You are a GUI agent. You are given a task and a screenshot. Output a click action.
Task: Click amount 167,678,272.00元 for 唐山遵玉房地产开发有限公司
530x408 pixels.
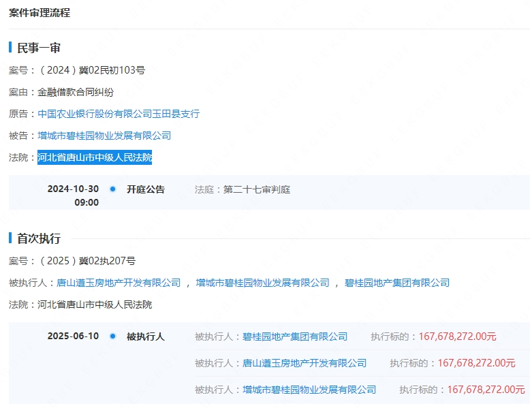(x=476, y=363)
